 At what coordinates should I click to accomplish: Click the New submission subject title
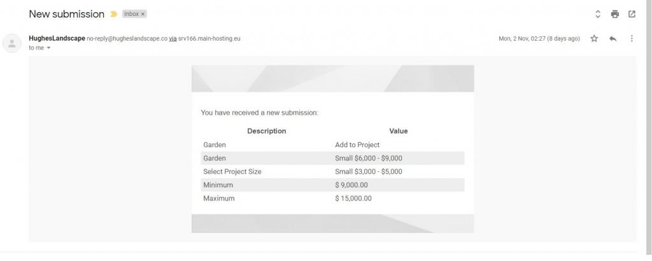[67, 14]
